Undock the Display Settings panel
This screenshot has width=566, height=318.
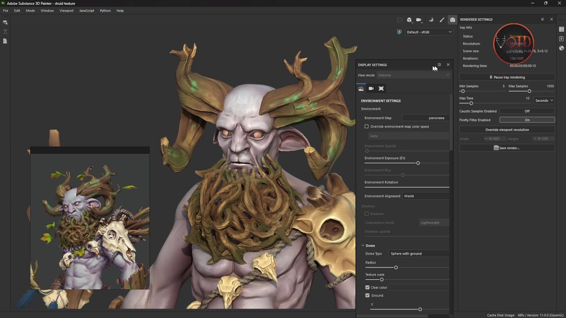tap(439, 65)
